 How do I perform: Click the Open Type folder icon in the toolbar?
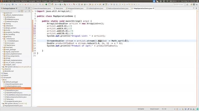click(x=90, y=4)
